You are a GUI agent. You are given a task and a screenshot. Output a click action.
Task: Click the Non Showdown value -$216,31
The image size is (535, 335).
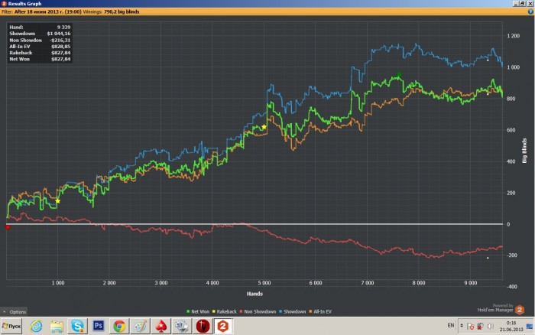pyautogui.click(x=60, y=40)
